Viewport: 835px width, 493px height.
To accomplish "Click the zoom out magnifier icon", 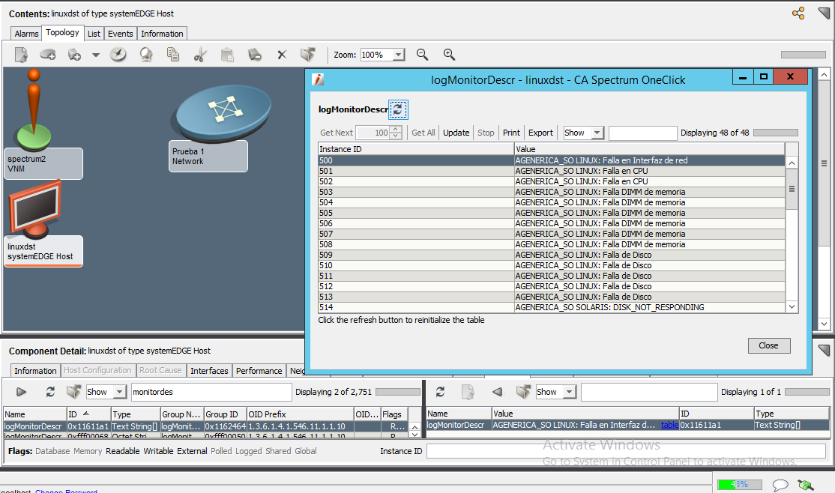I will pyautogui.click(x=422, y=54).
